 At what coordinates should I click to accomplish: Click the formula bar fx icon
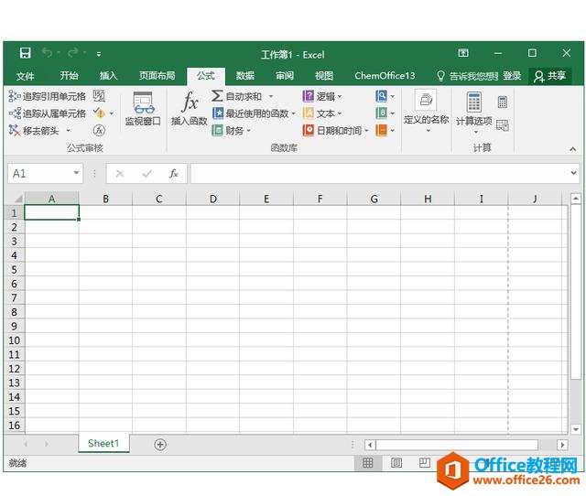(173, 174)
